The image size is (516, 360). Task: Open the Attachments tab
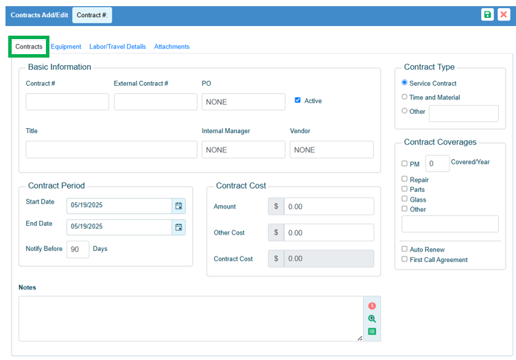(x=172, y=47)
